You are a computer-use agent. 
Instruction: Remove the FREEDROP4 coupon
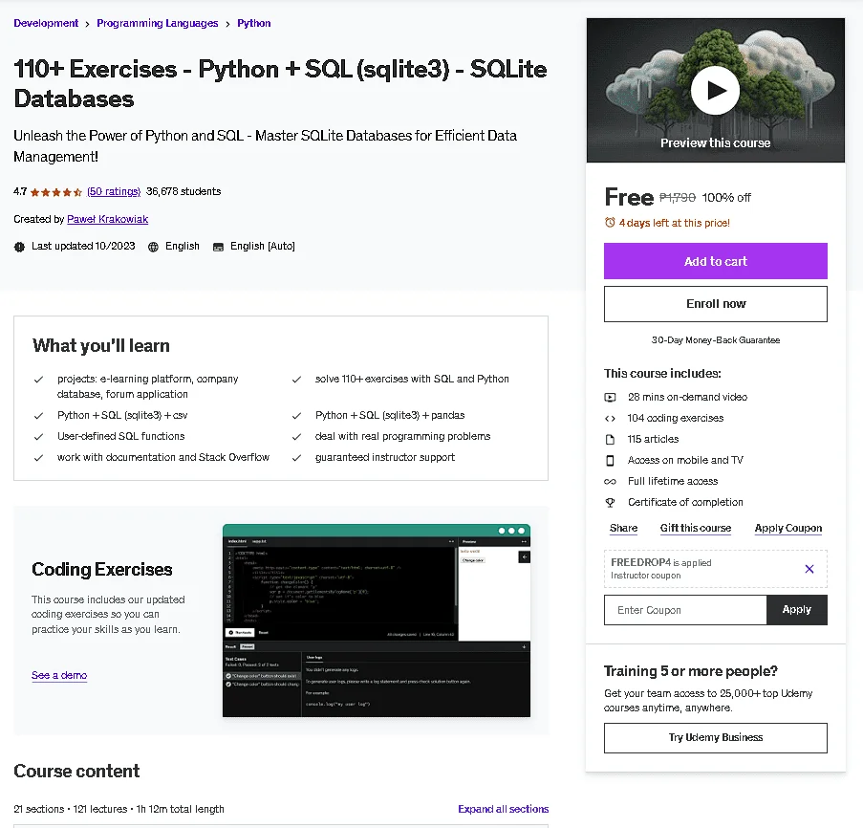point(809,569)
